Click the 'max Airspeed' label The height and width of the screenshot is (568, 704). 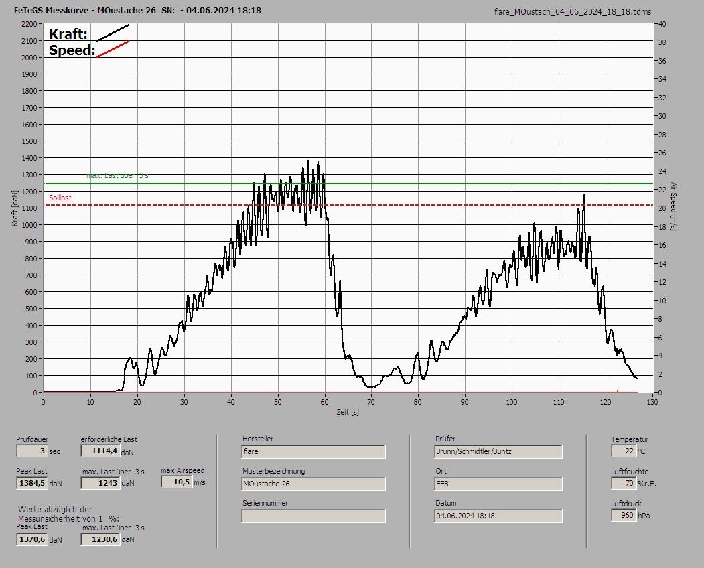pos(183,471)
